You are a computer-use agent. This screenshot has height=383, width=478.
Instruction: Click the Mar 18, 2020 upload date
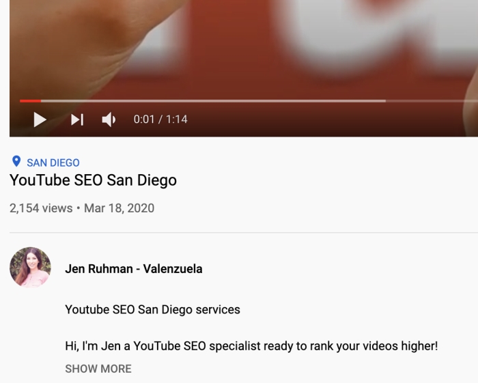coord(119,208)
